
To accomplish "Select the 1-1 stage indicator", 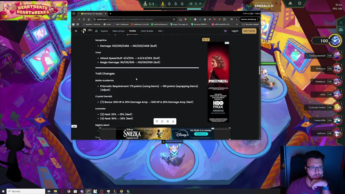I will [x=149, y=4].
